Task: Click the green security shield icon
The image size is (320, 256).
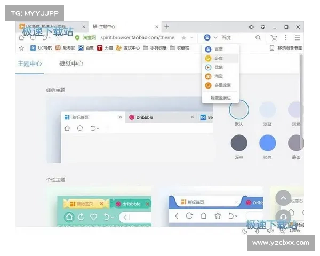Action: (x=77, y=38)
